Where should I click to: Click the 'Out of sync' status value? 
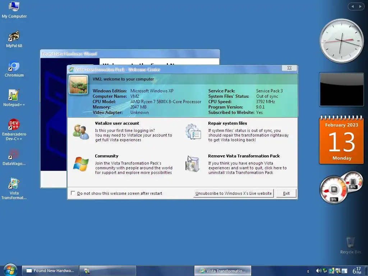(267, 96)
